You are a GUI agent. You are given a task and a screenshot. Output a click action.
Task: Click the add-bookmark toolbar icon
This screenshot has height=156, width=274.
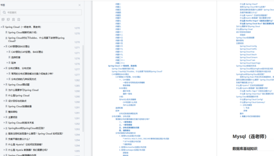(x=13, y=19)
